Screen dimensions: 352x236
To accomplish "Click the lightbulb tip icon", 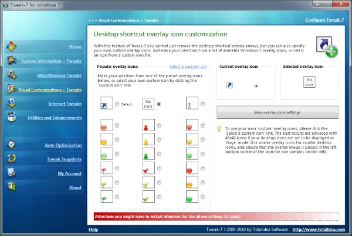I will click(x=219, y=129).
